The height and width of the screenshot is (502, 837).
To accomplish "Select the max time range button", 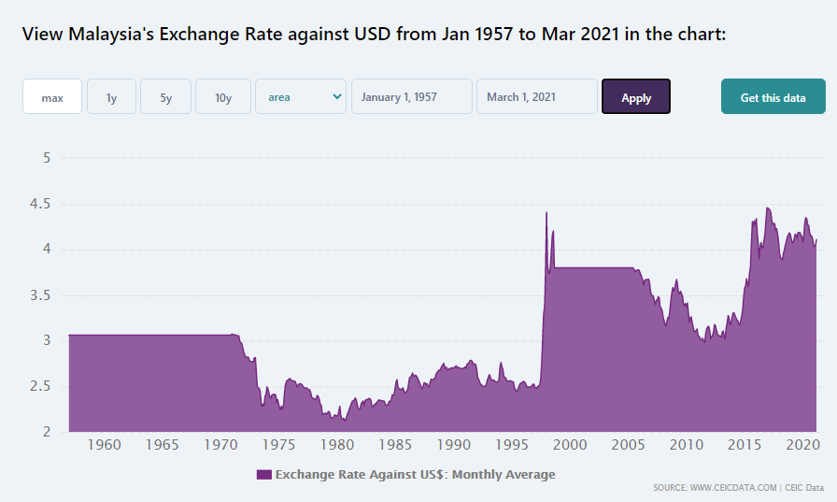I will tap(52, 96).
